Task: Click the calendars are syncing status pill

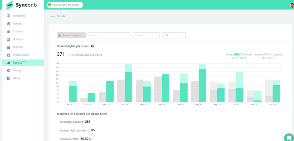Action: (x=65, y=5)
